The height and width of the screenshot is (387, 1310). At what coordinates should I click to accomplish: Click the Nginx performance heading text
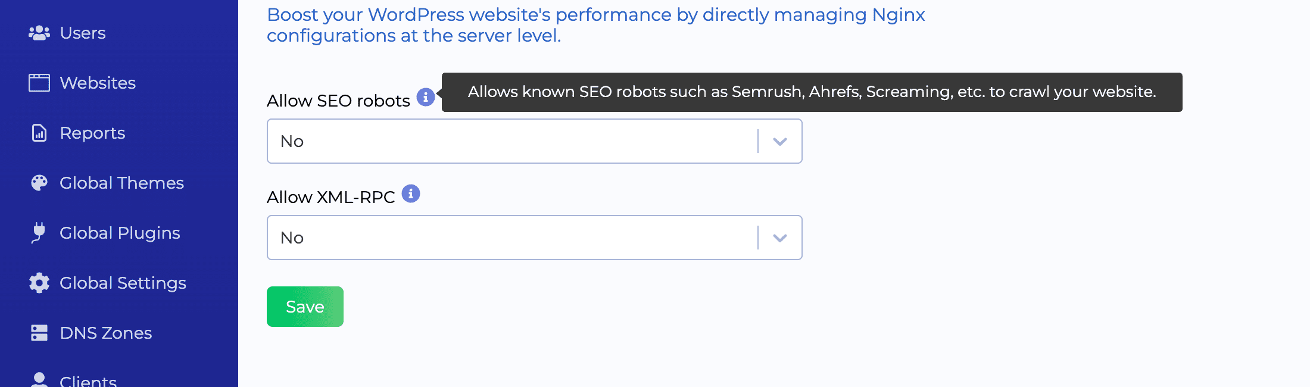595,25
